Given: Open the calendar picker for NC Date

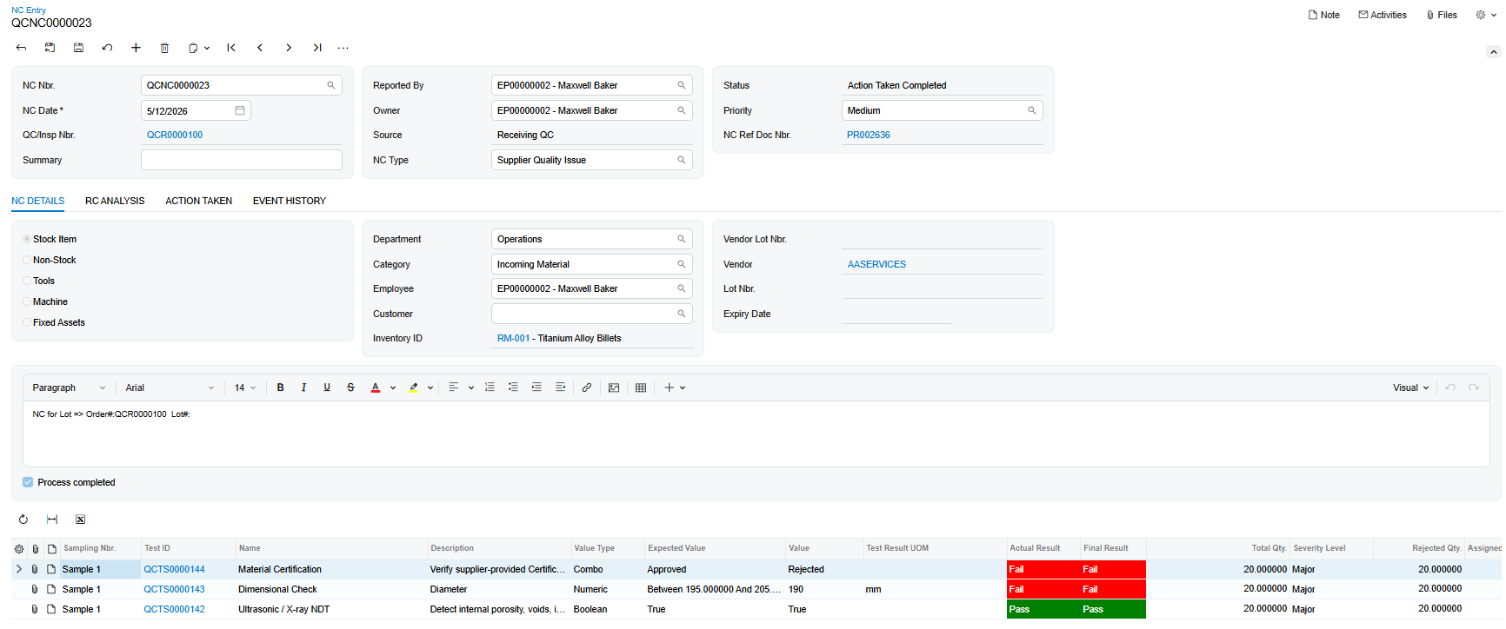Looking at the screenshot, I should click(240, 110).
